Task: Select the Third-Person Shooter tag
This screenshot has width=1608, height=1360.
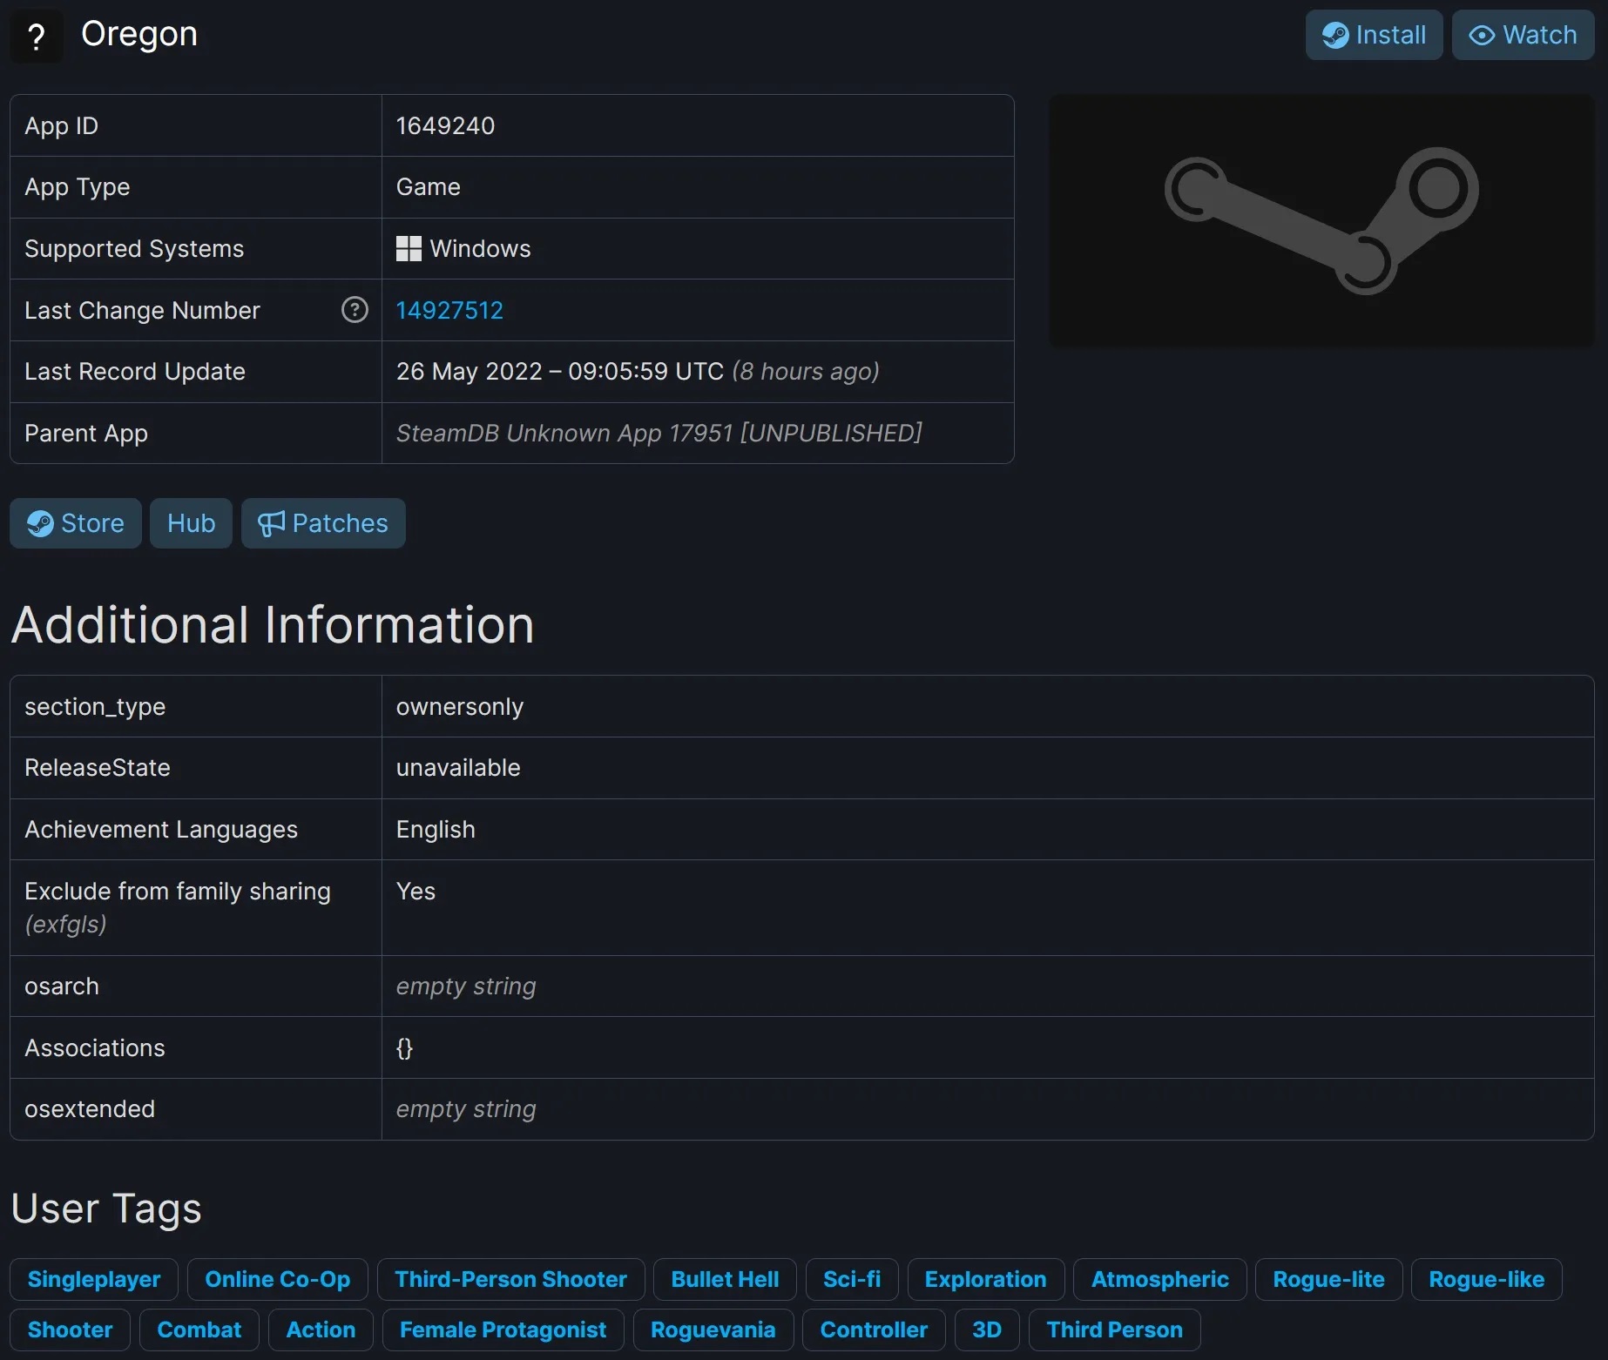Action: tap(511, 1279)
